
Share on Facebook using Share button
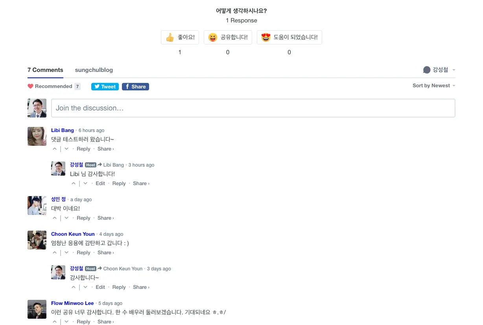coord(135,86)
